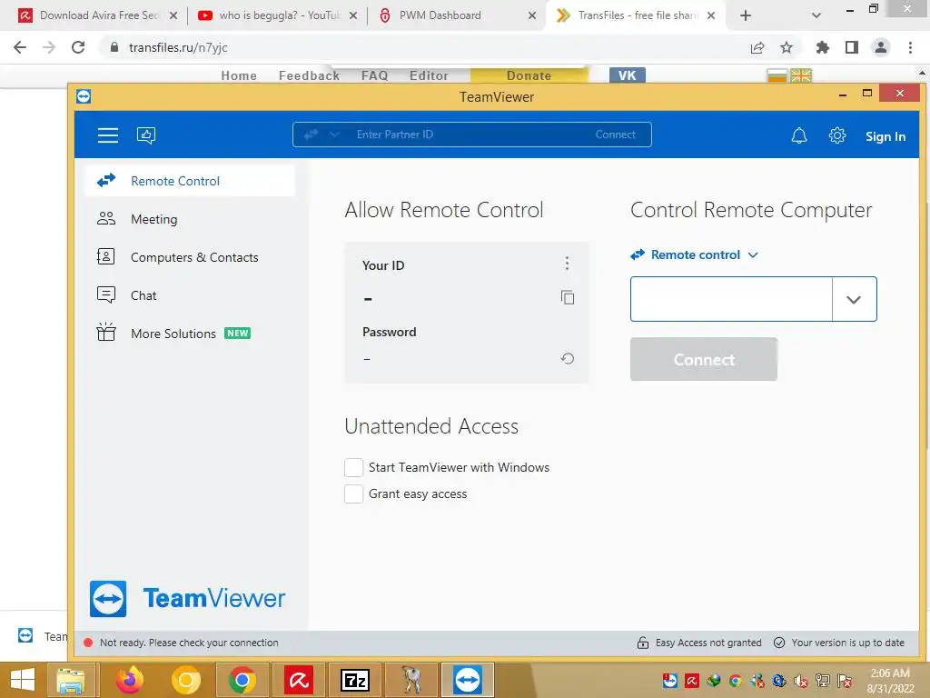Click the VK button on TransFiles
930x698 pixels.
(627, 75)
